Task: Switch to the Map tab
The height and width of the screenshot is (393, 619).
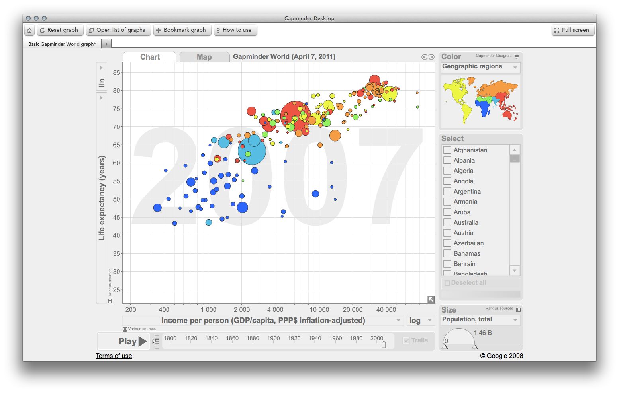Action: point(204,57)
